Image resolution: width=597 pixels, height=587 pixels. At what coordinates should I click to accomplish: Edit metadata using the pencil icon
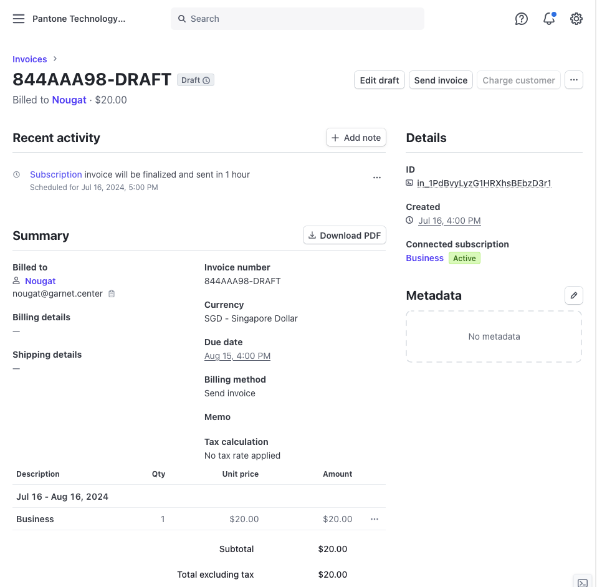(573, 295)
